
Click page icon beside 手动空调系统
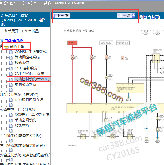(11, 120)
